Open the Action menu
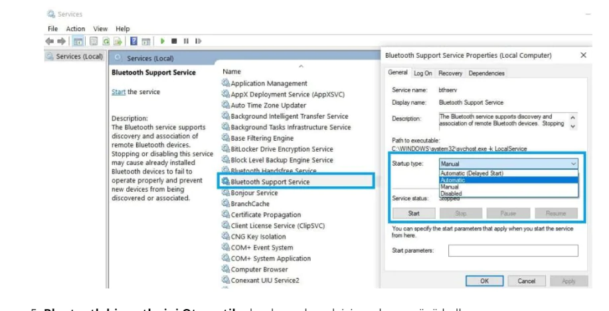Image resolution: width=609 pixels, height=311 pixels. pyautogui.click(x=75, y=29)
